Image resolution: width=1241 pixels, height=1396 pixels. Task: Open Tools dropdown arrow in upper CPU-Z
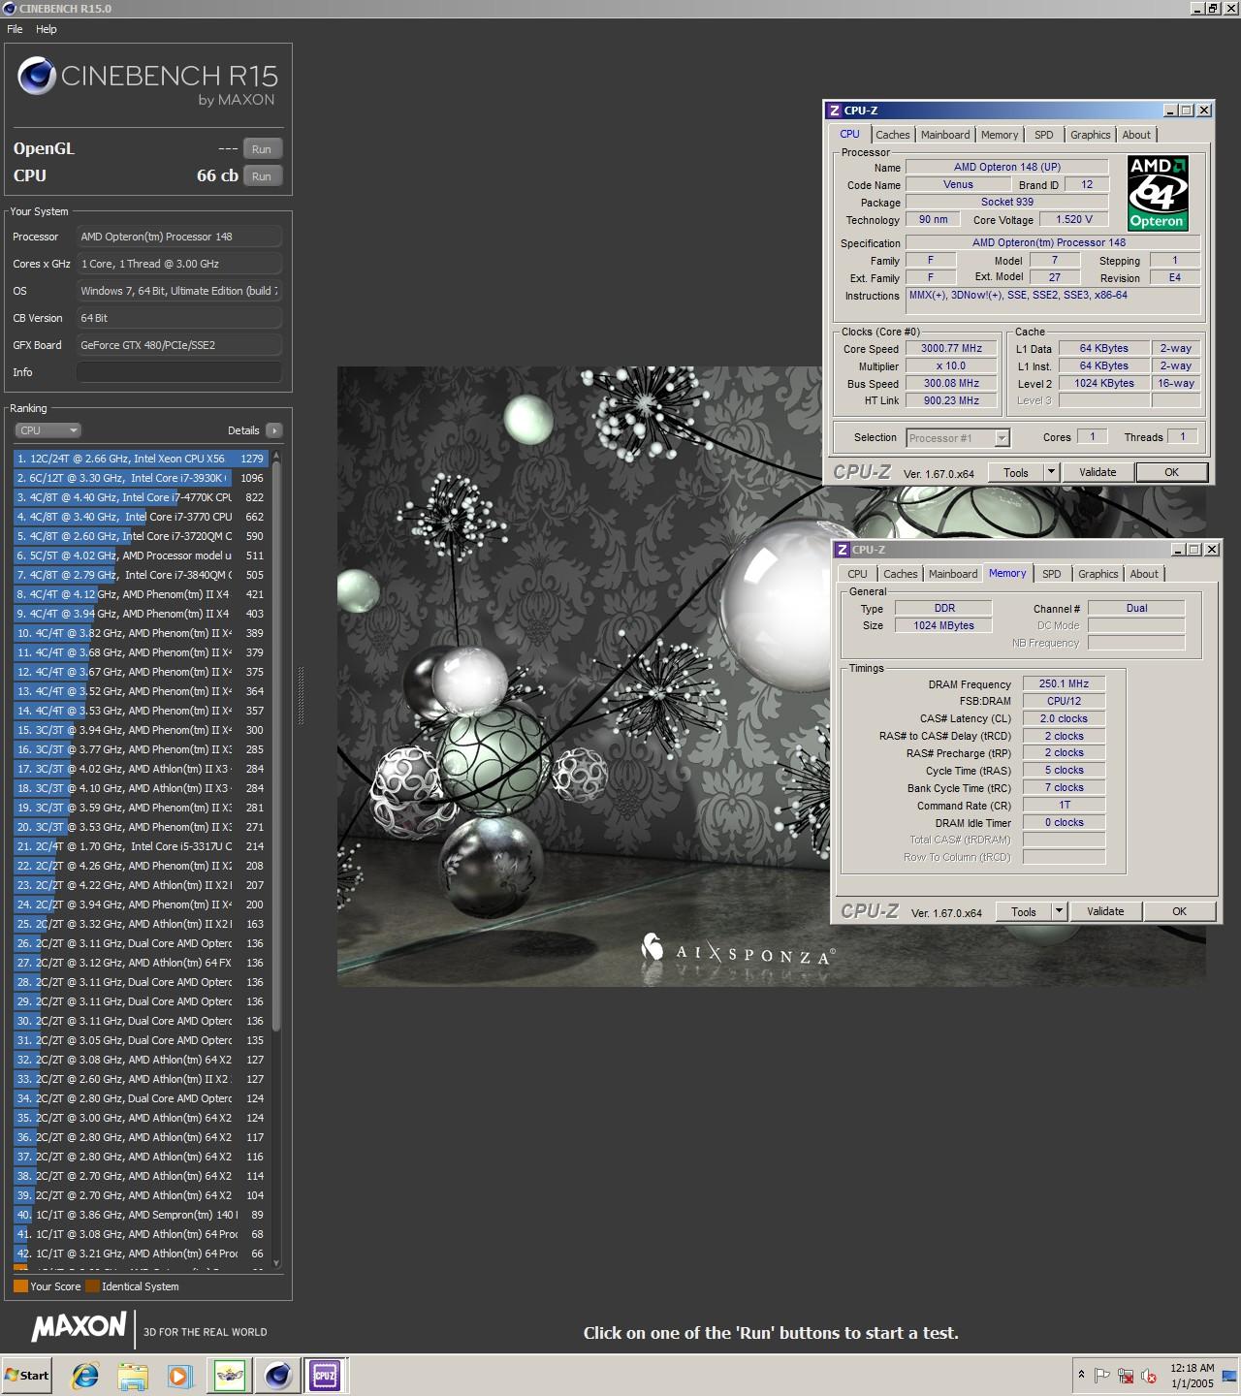pos(1051,472)
